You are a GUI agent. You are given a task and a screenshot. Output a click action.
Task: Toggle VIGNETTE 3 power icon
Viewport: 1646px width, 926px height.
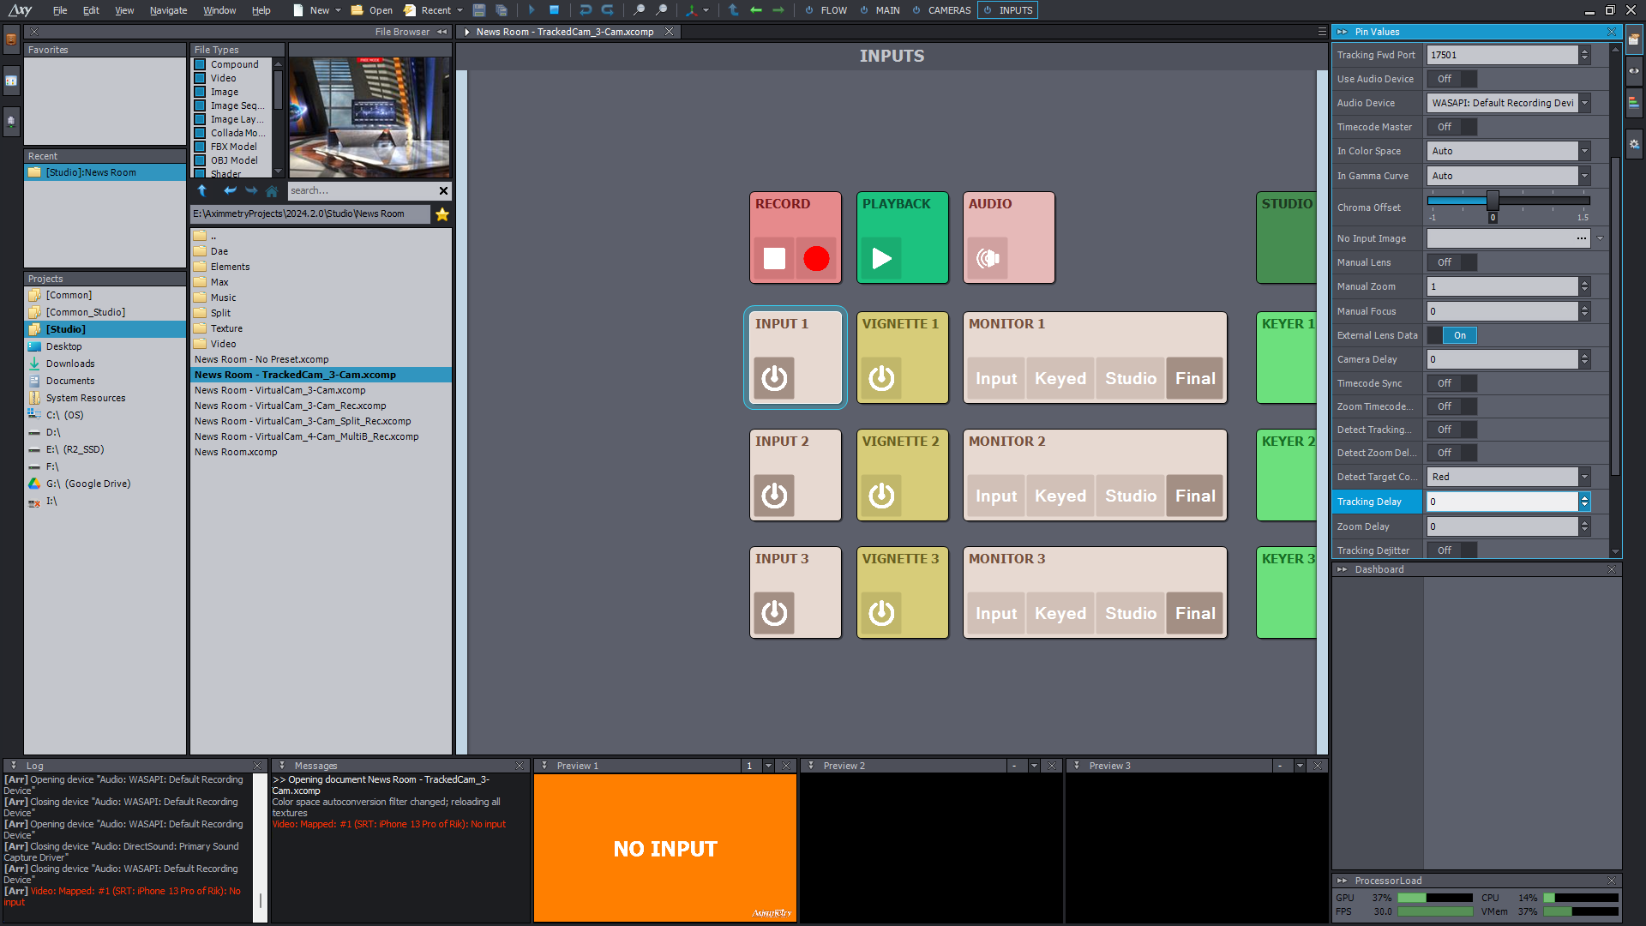[882, 611]
